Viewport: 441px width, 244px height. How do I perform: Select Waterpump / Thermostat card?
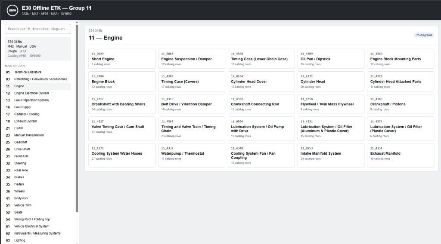click(x=192, y=156)
